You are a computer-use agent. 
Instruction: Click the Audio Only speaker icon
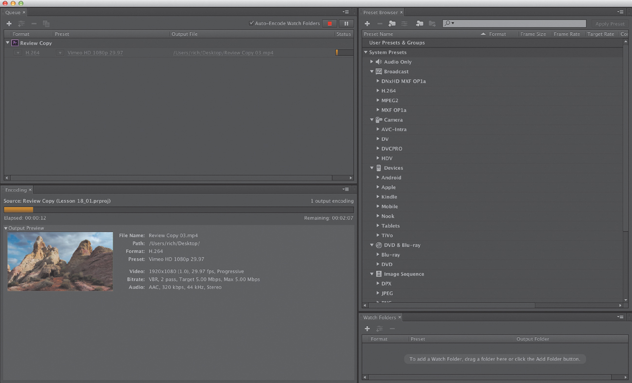379,62
